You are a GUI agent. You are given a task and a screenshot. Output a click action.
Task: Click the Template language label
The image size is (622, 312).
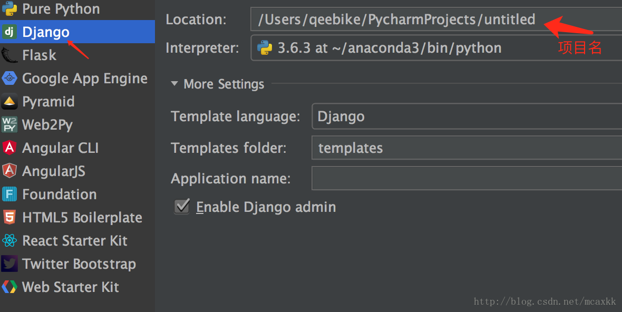pyautogui.click(x=235, y=116)
